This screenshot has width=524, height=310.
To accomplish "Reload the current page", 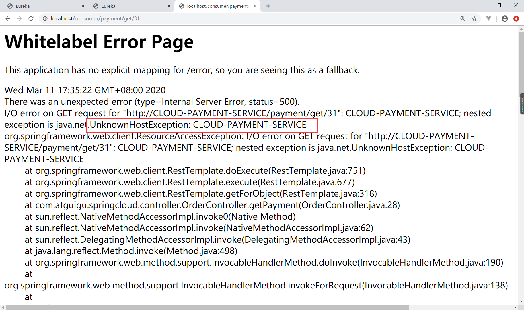I will pos(31,19).
